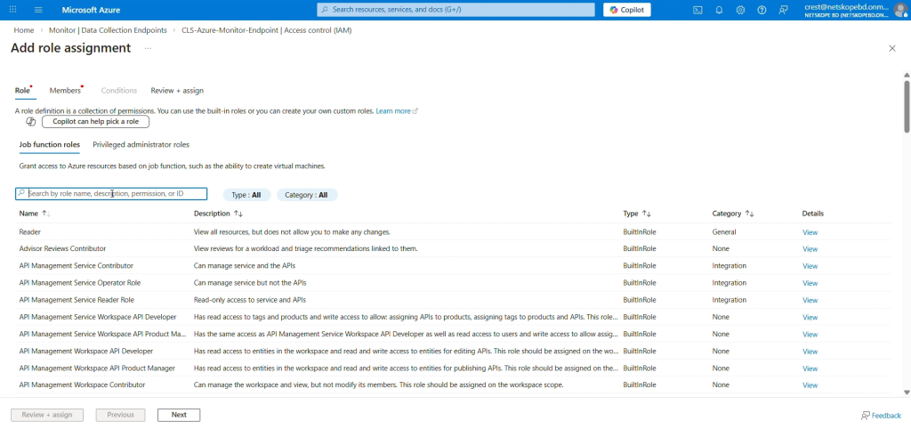Launch Cloud Shell from the top bar
The height and width of the screenshot is (429, 911).
pos(697,10)
